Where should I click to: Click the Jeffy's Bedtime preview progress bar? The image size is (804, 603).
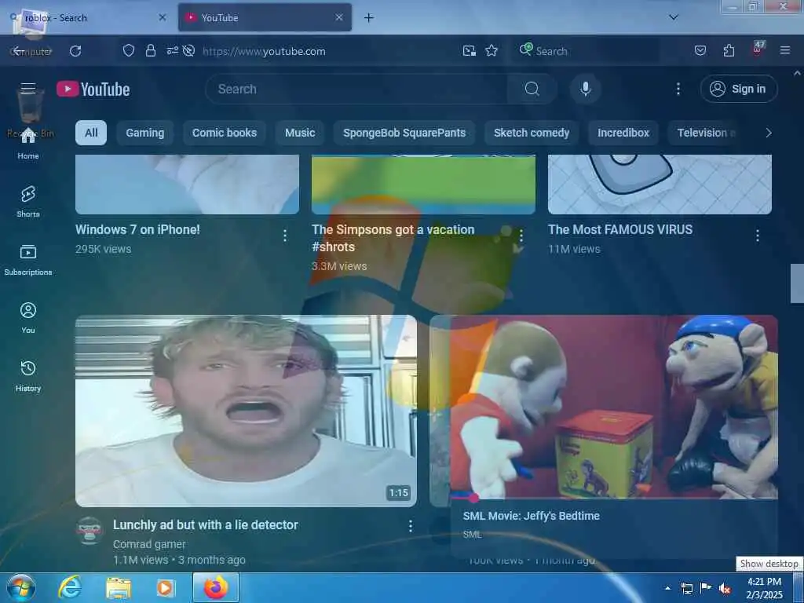pyautogui.click(x=614, y=497)
